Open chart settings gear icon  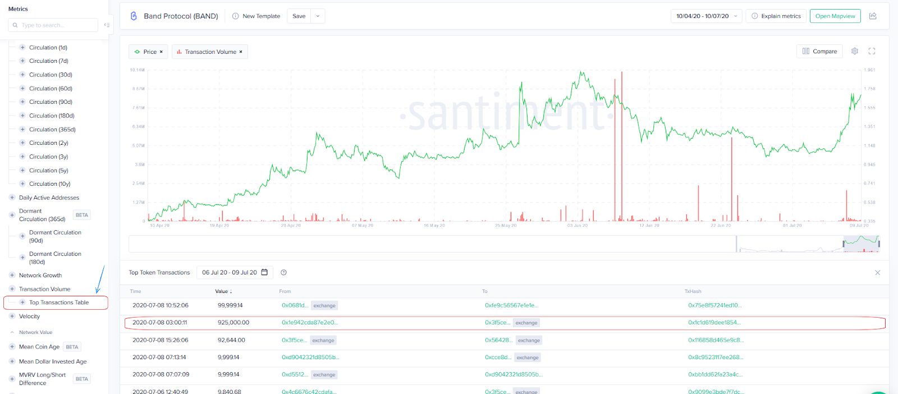coord(854,51)
